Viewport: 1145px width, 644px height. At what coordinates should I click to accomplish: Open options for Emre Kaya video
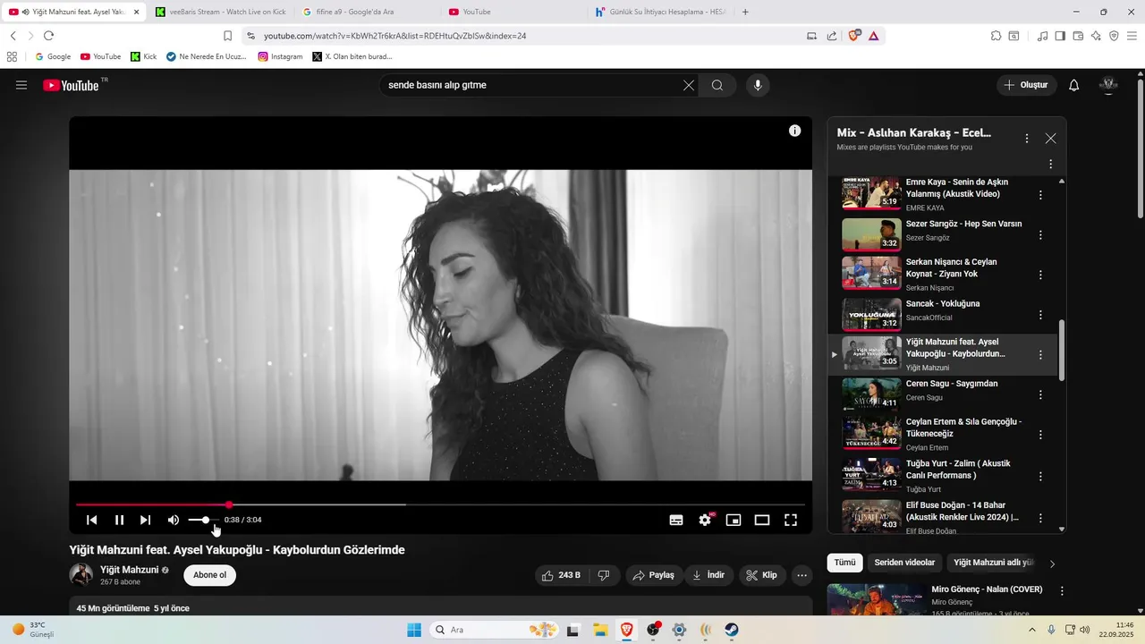(1040, 195)
